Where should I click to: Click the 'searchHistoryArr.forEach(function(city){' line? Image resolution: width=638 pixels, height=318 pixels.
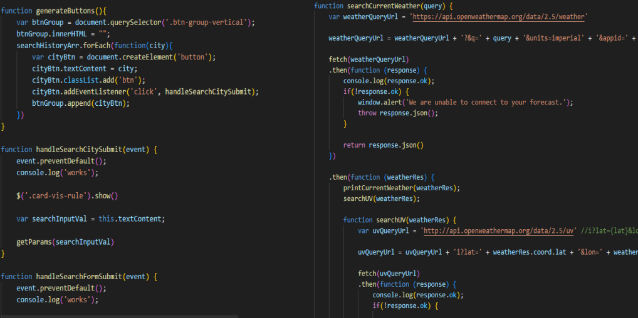tap(95, 46)
